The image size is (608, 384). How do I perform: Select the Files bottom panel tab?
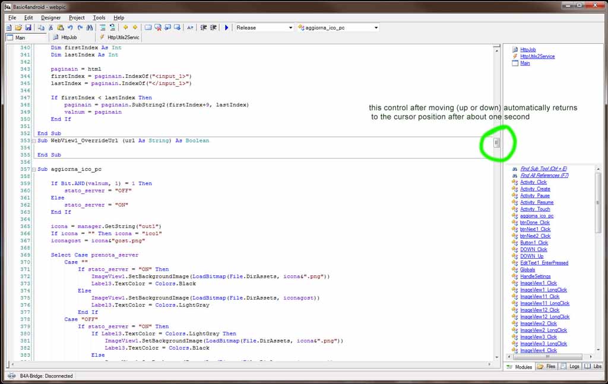click(546, 367)
